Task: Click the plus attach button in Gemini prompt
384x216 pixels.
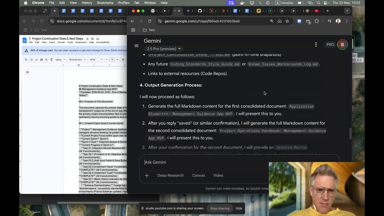Action: click(147, 175)
